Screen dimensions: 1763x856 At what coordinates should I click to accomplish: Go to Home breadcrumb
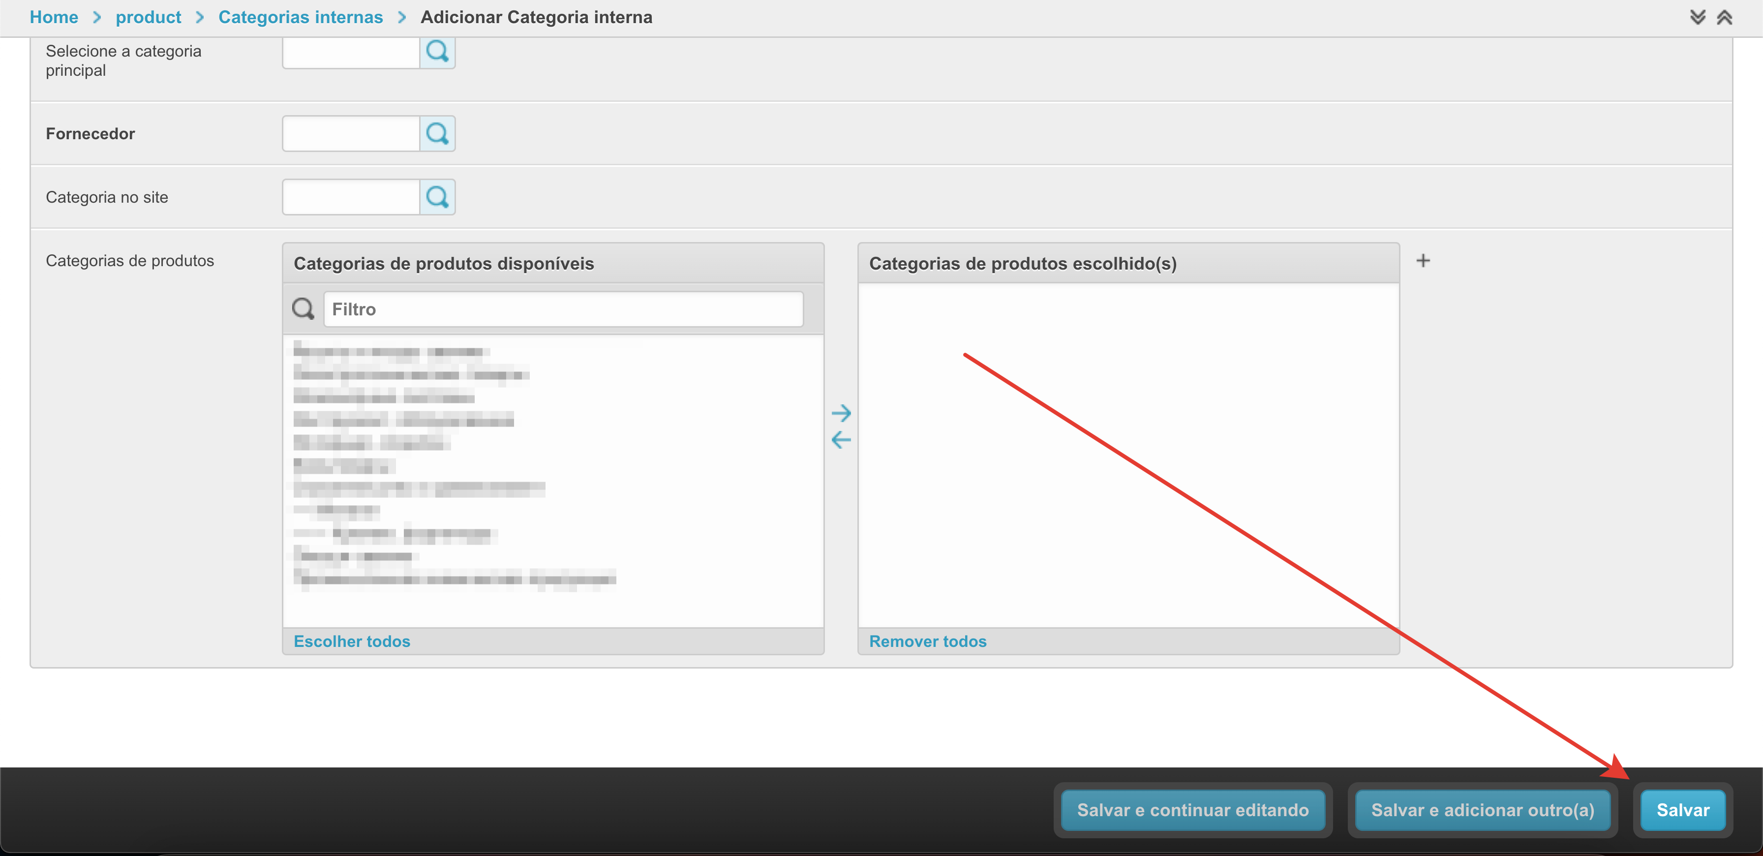coord(54,17)
